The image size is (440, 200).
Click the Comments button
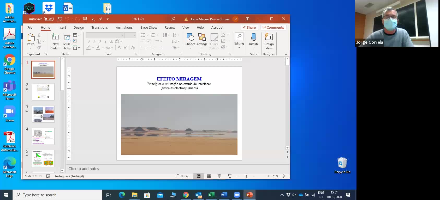[x=273, y=27]
